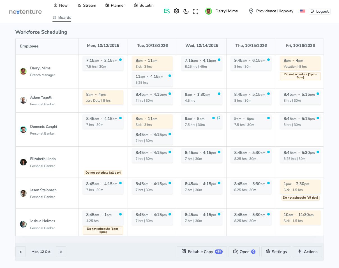Click the 464 badge on Editable Copy
This screenshot has height=268, width=339.
(x=219, y=252)
